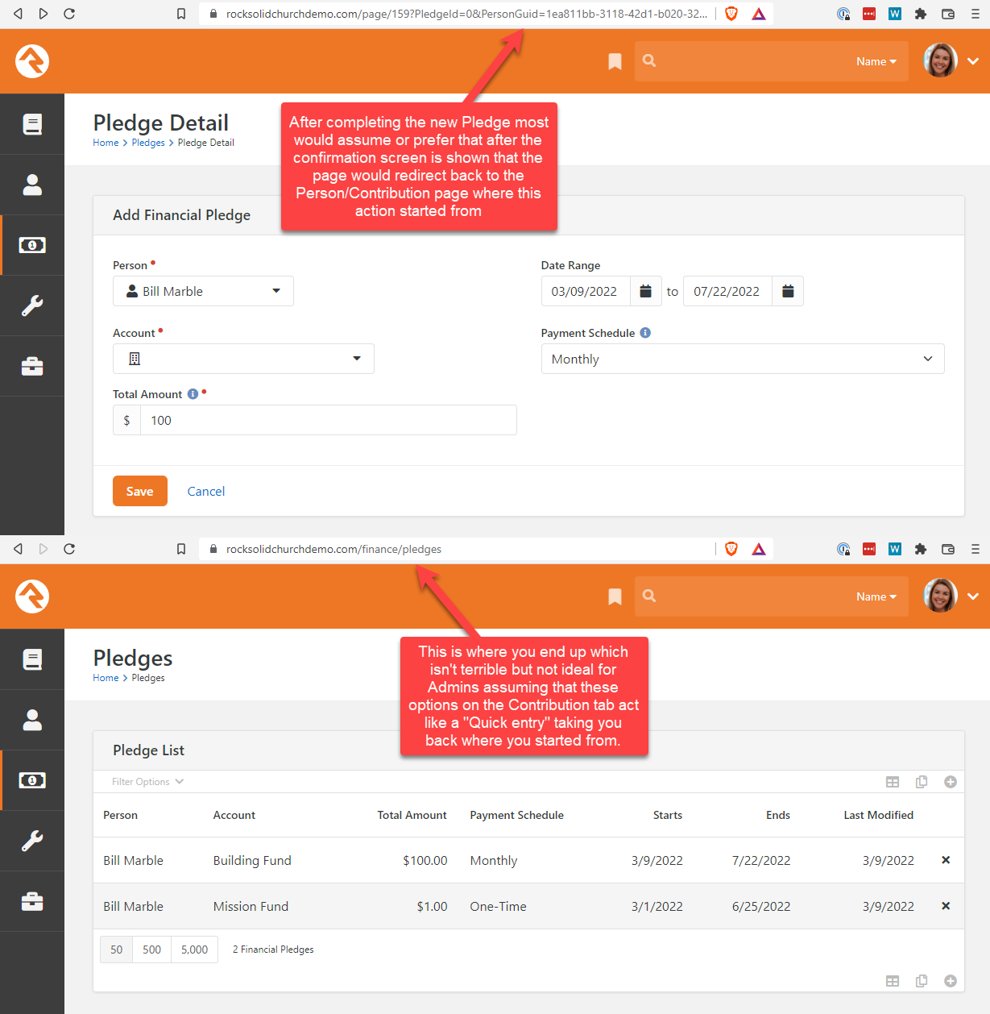The image size is (990, 1014).
Task: Cancel adding the financial pledge
Action: click(x=206, y=491)
